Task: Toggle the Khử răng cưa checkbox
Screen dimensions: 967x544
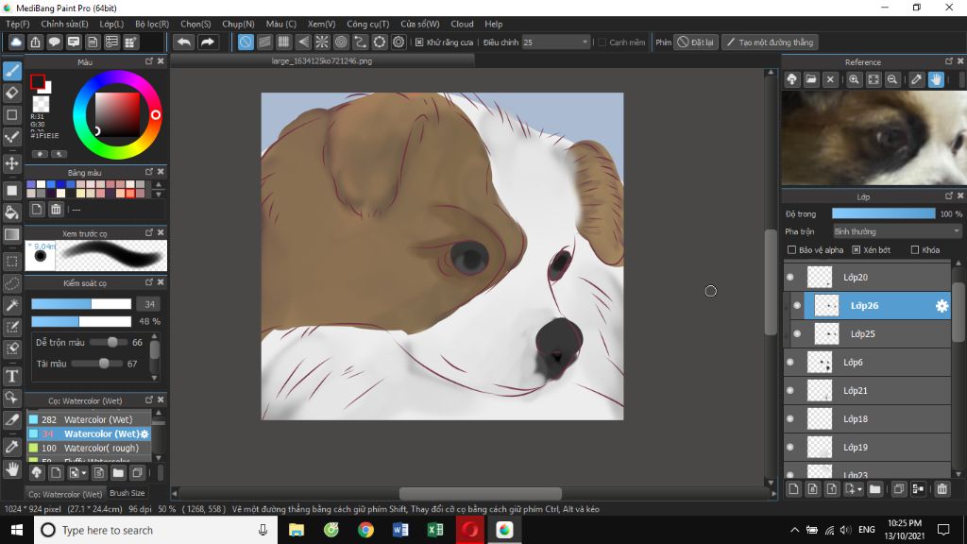Action: click(x=419, y=42)
